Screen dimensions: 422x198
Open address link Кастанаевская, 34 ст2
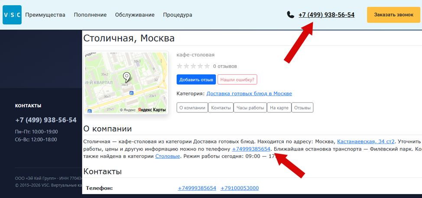[x=366, y=141]
